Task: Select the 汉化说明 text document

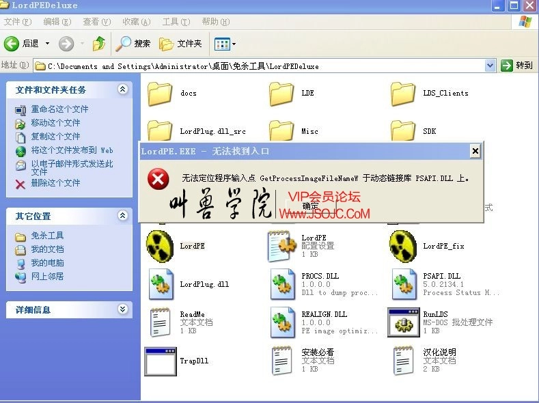Action: click(404, 361)
